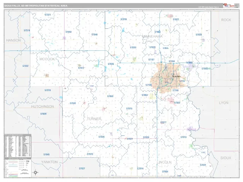Click ZIP code 57036
The width and height of the screenshot is (243, 182).
101,137
